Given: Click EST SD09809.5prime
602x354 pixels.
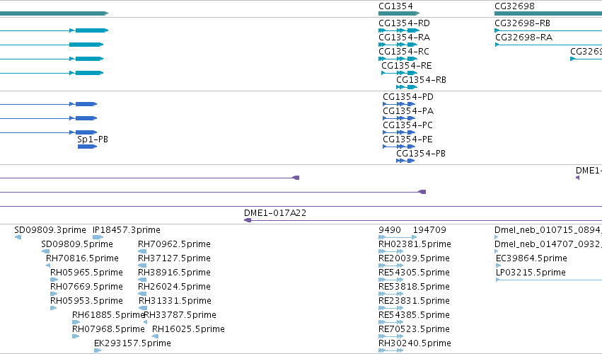Looking at the screenshot, I should point(77,244).
